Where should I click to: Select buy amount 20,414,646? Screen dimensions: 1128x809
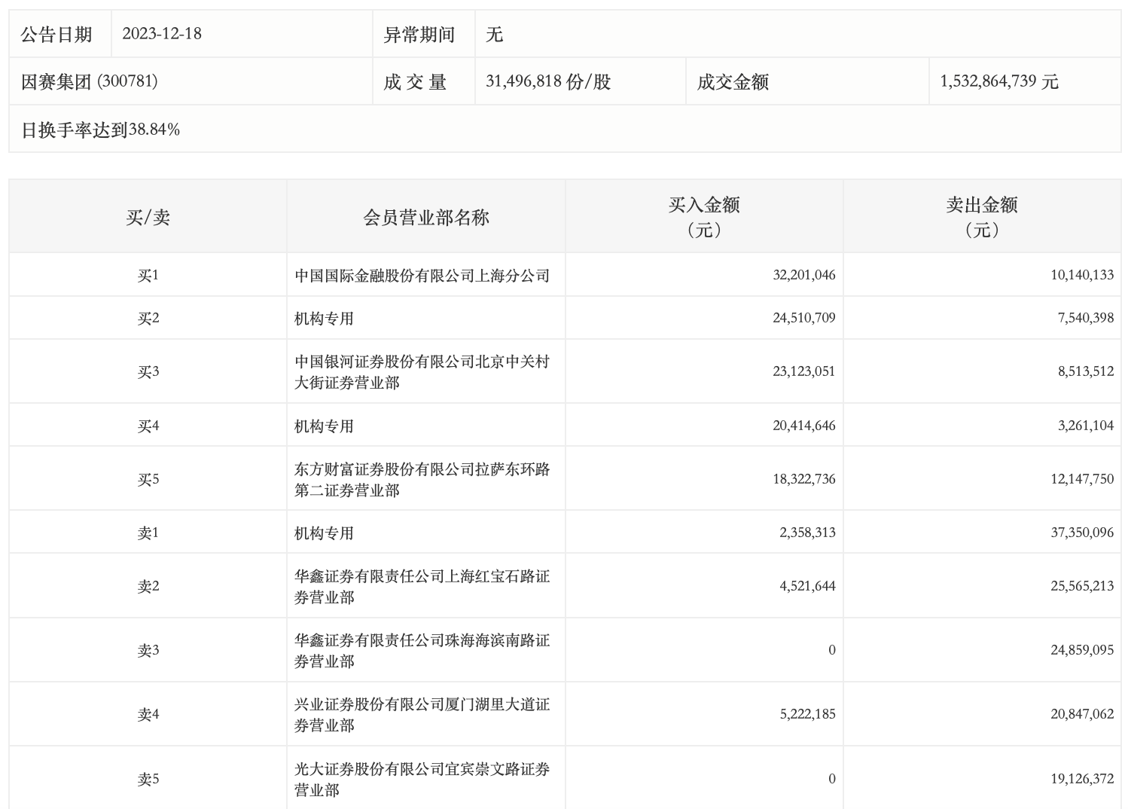(804, 426)
